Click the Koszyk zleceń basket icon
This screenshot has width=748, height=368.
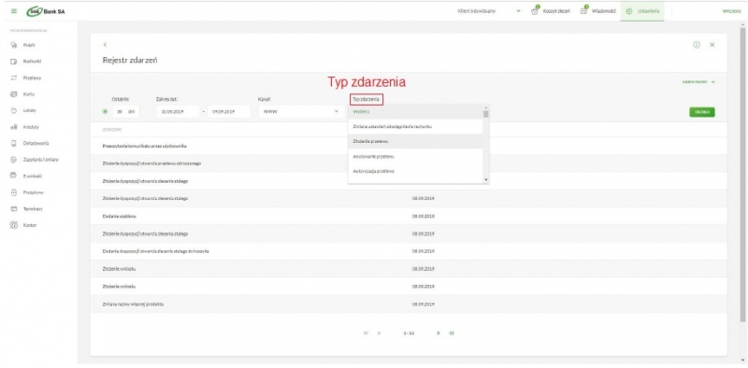point(535,11)
